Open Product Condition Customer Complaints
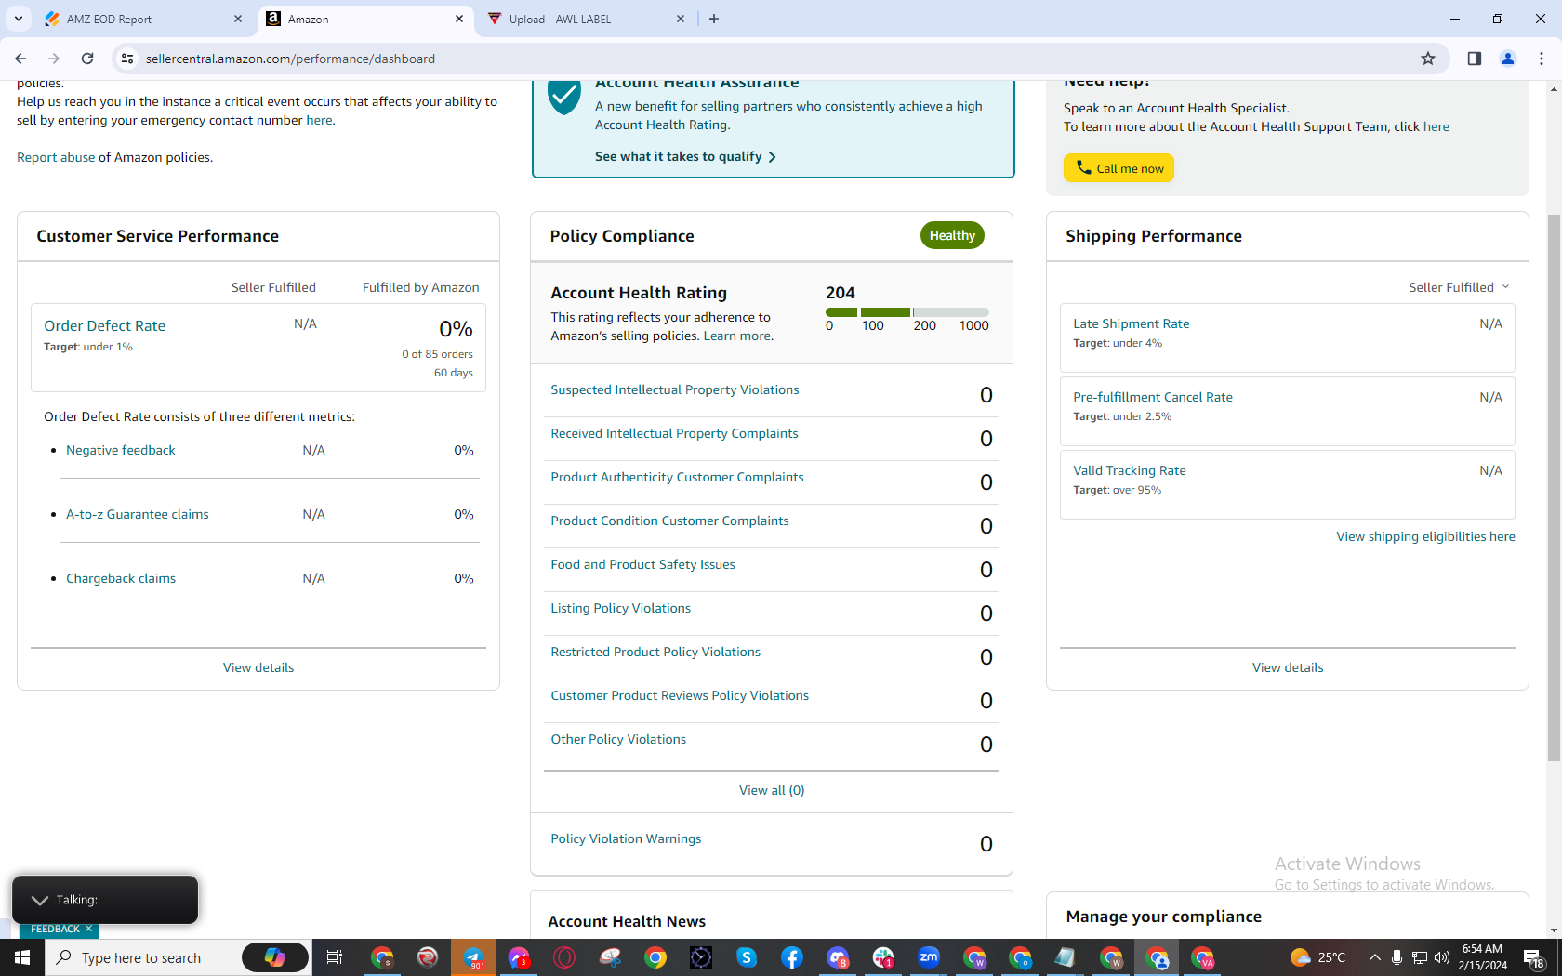 [x=669, y=521]
